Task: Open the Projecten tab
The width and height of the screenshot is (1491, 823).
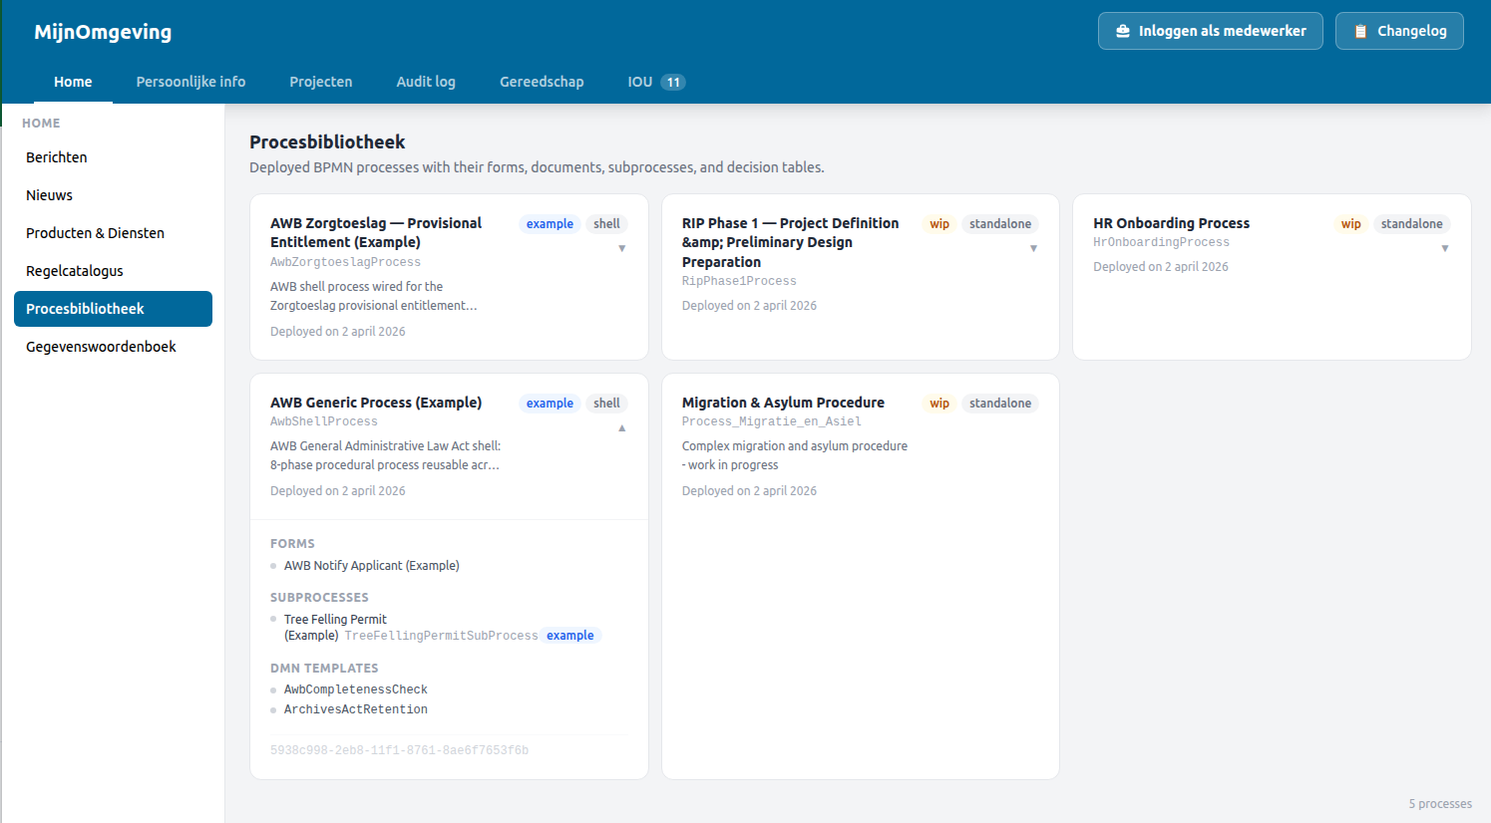Action: (320, 82)
